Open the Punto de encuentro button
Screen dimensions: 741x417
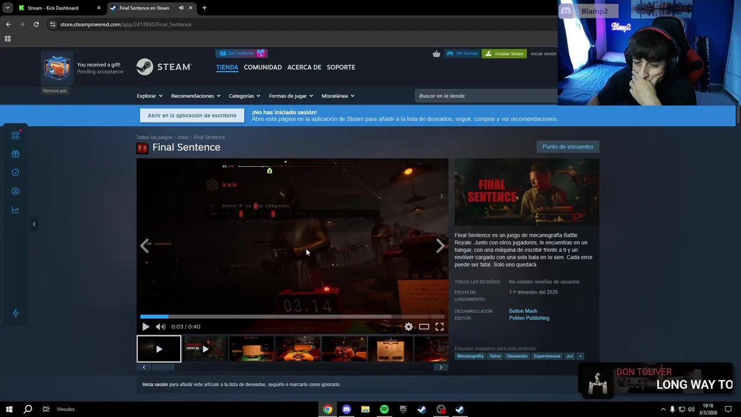click(568, 147)
